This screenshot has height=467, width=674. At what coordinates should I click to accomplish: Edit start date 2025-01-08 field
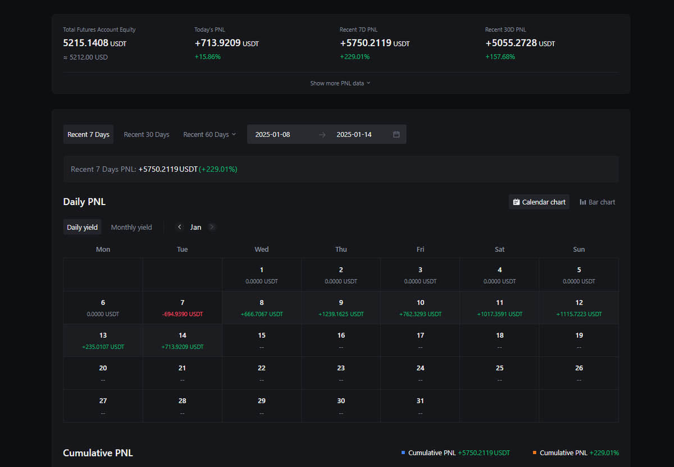[273, 134]
